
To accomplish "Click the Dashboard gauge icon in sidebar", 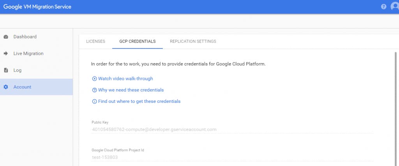I will click(x=6, y=37).
